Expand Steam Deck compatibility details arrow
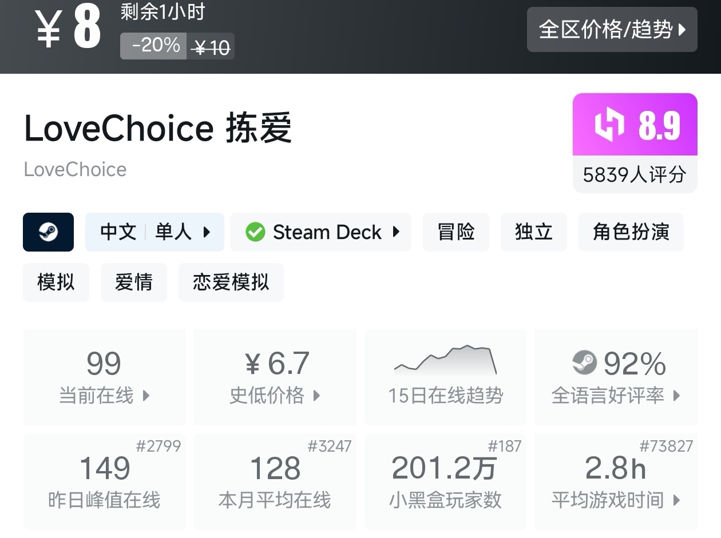The height and width of the screenshot is (538, 721). tap(396, 232)
